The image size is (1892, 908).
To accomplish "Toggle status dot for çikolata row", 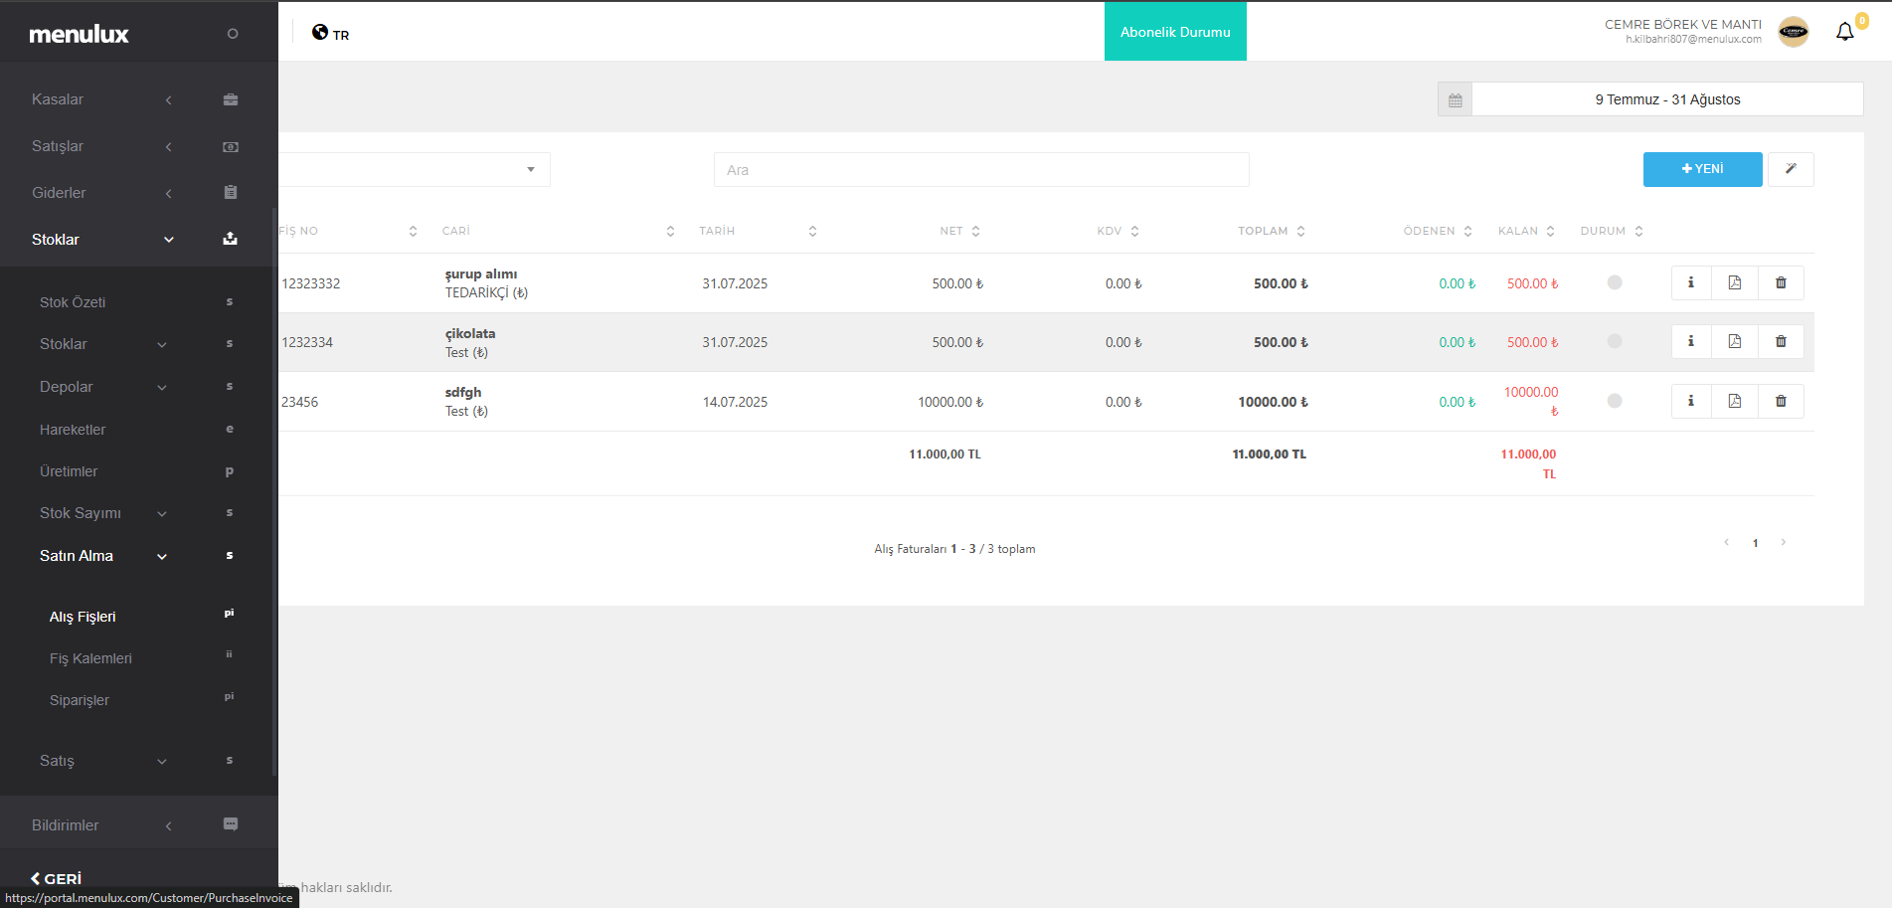I will tap(1615, 341).
